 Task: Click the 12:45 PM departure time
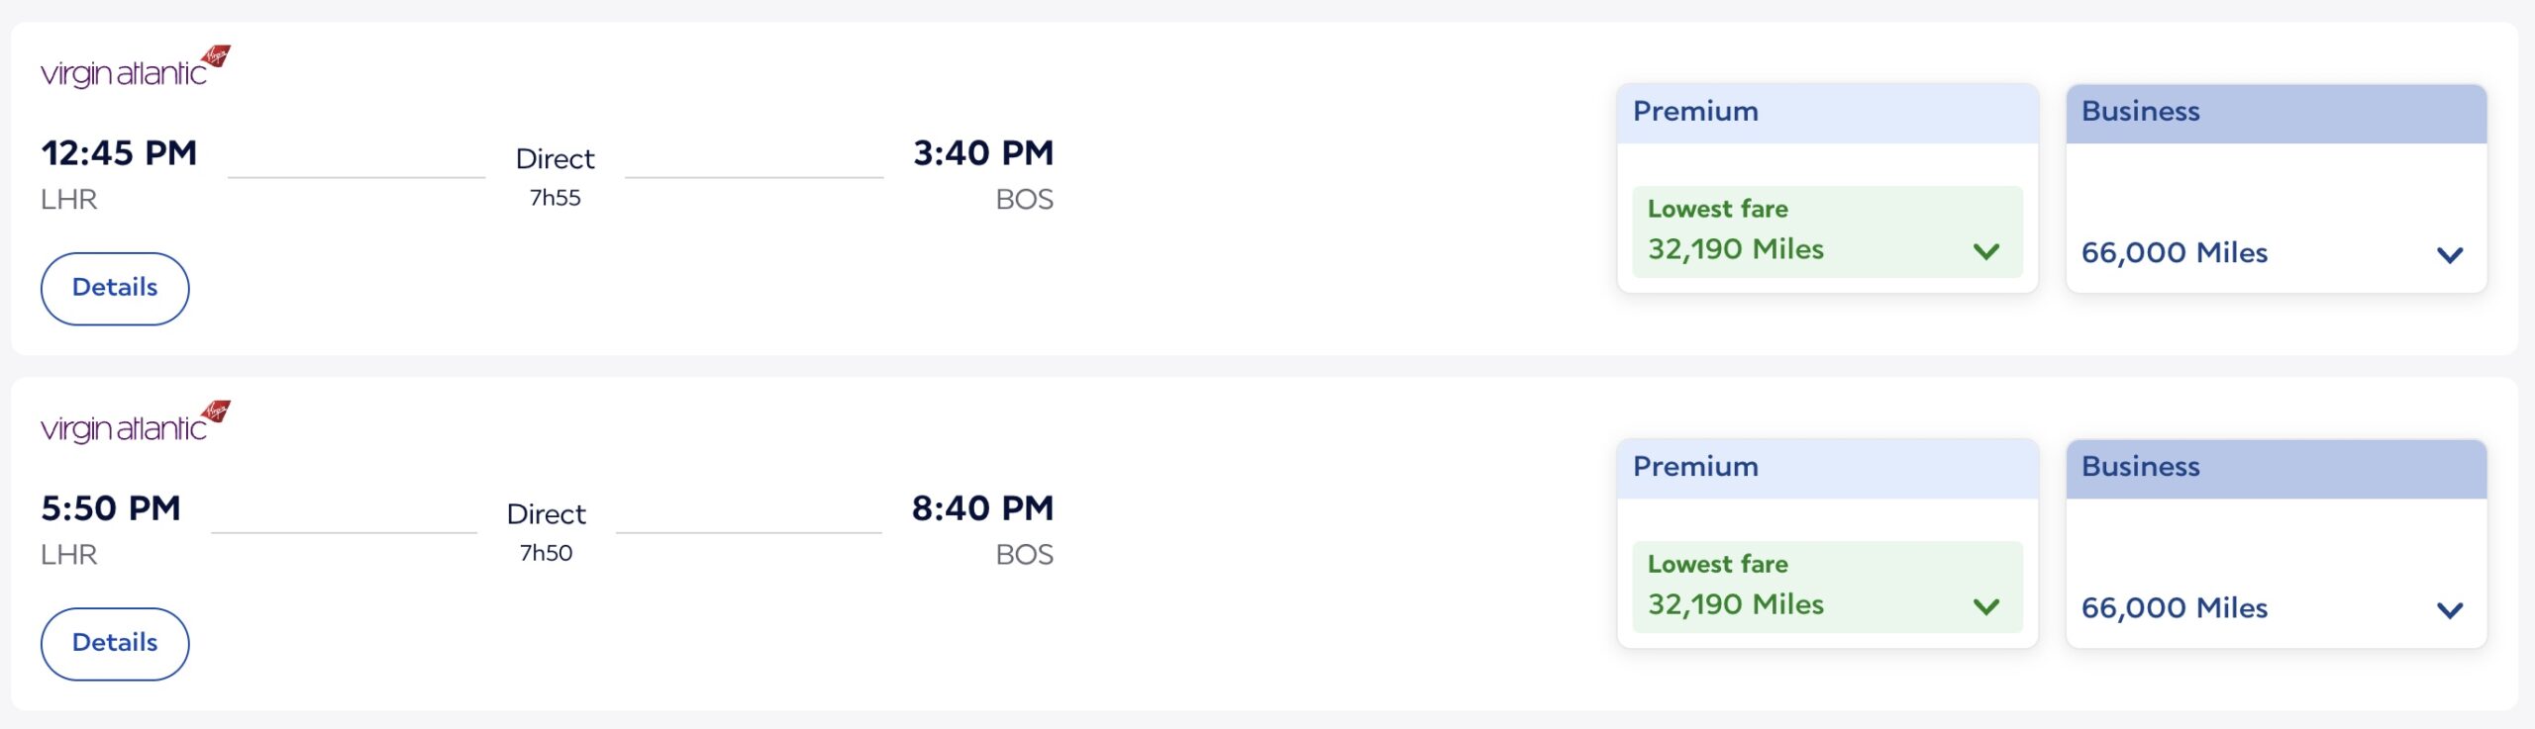point(119,153)
